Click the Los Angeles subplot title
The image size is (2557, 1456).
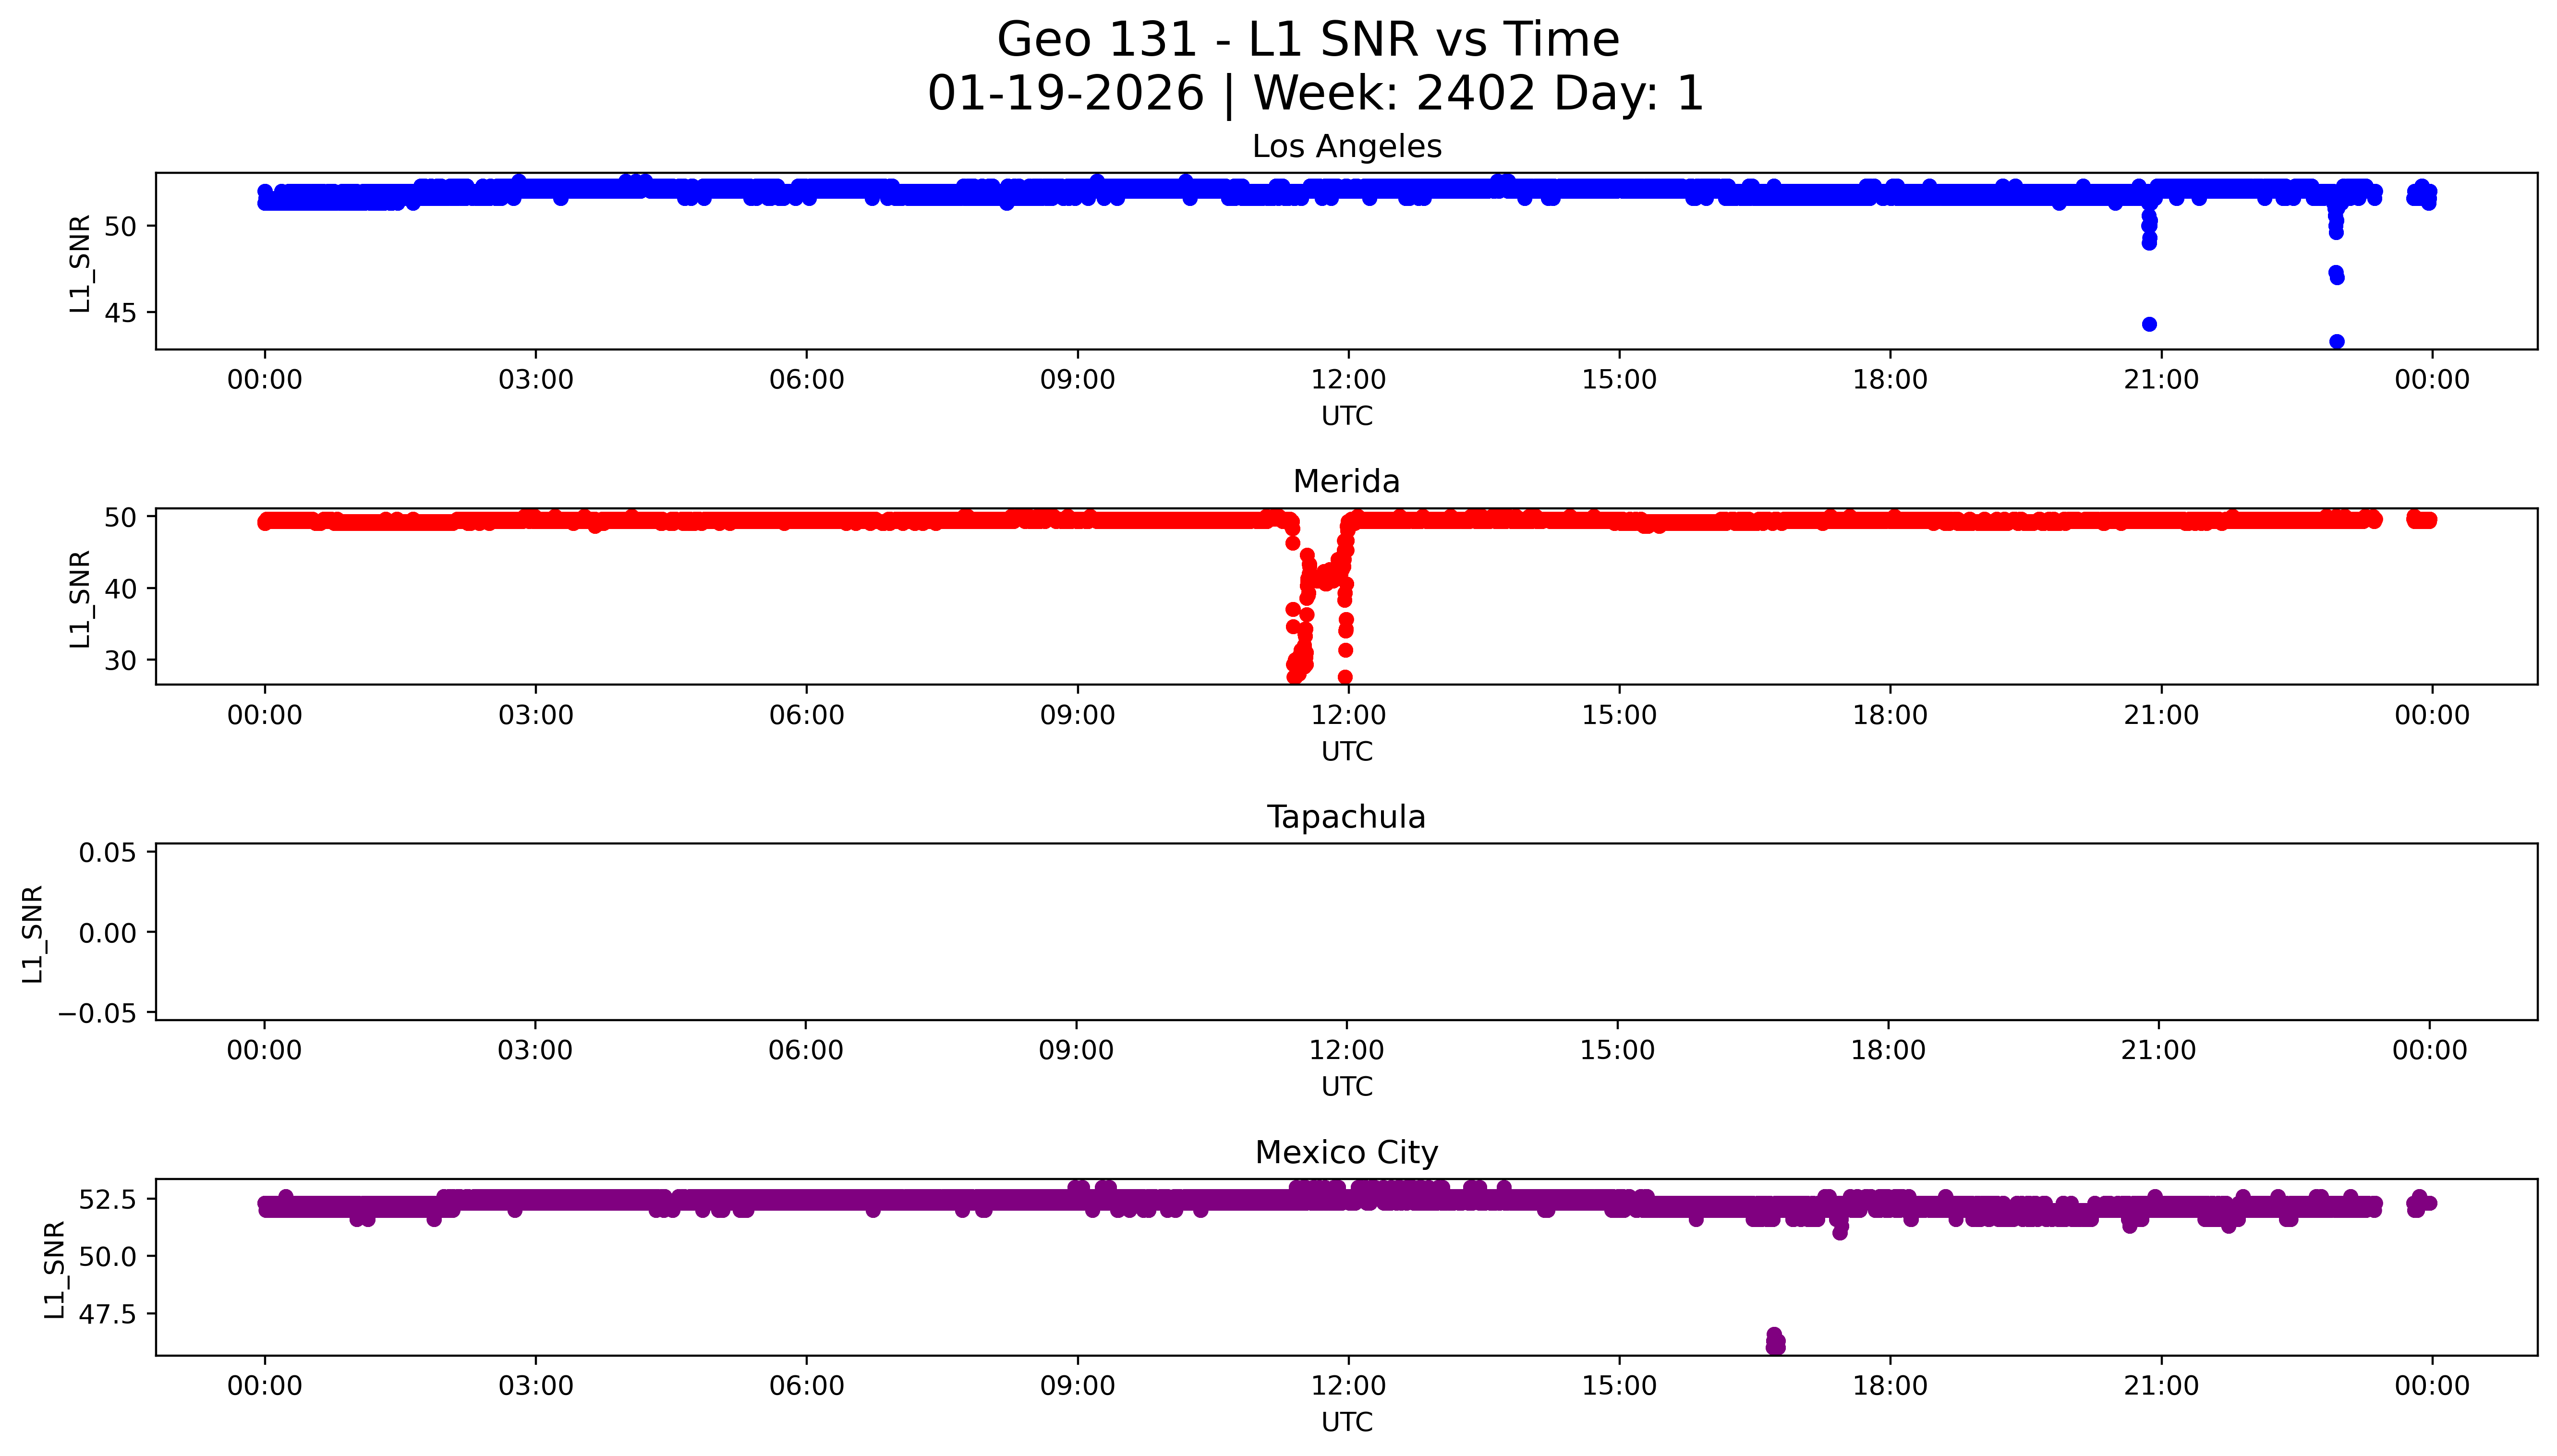coord(1346,147)
